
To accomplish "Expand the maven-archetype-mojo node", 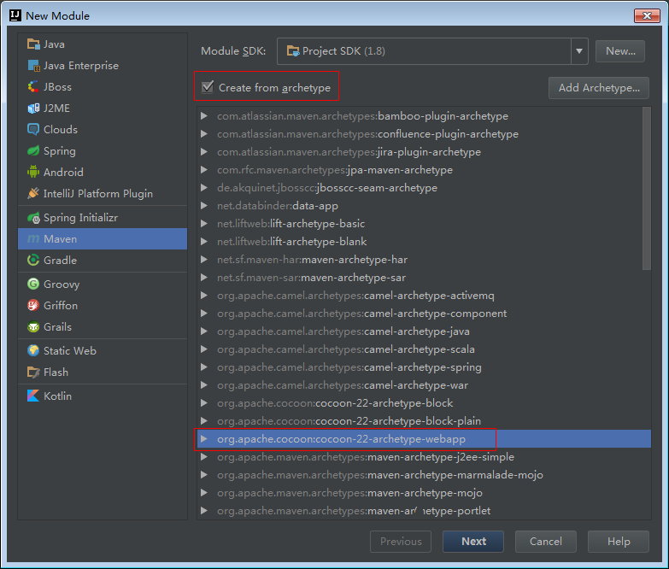I will pyautogui.click(x=204, y=493).
